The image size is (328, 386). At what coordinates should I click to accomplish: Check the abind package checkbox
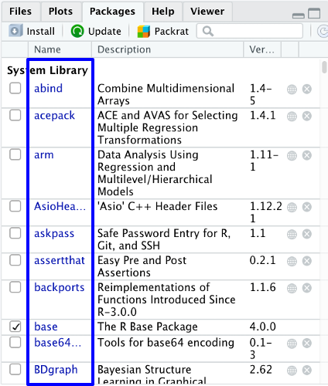coord(15,88)
